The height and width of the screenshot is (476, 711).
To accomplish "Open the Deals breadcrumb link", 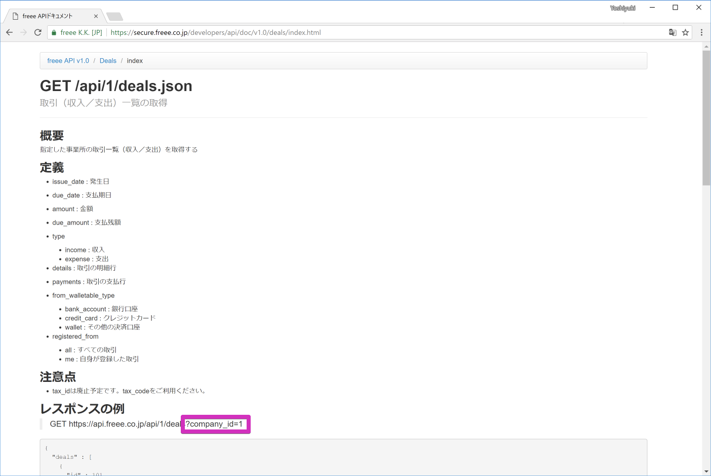I will [x=108, y=60].
